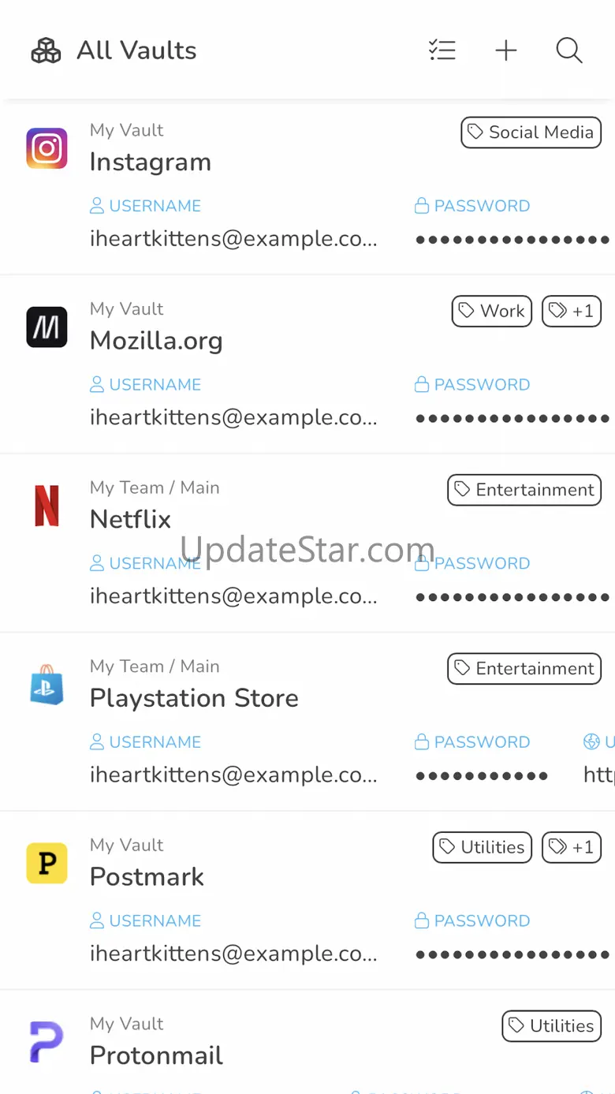
Task: Open the Playstation Store bag icon
Action: [47, 685]
